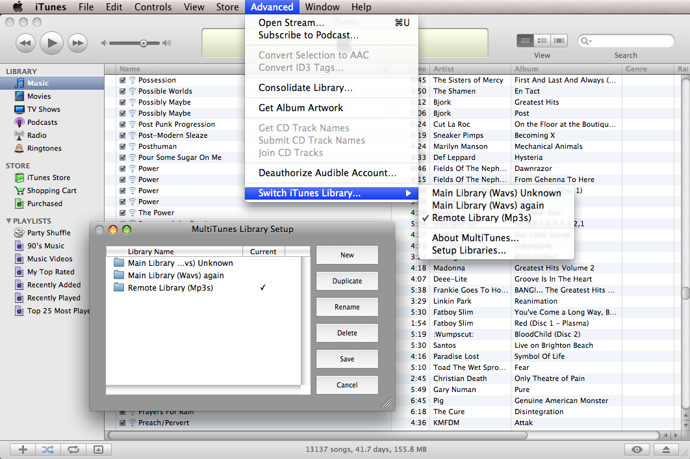Click the Next track button
The image size is (690, 459).
point(78,43)
